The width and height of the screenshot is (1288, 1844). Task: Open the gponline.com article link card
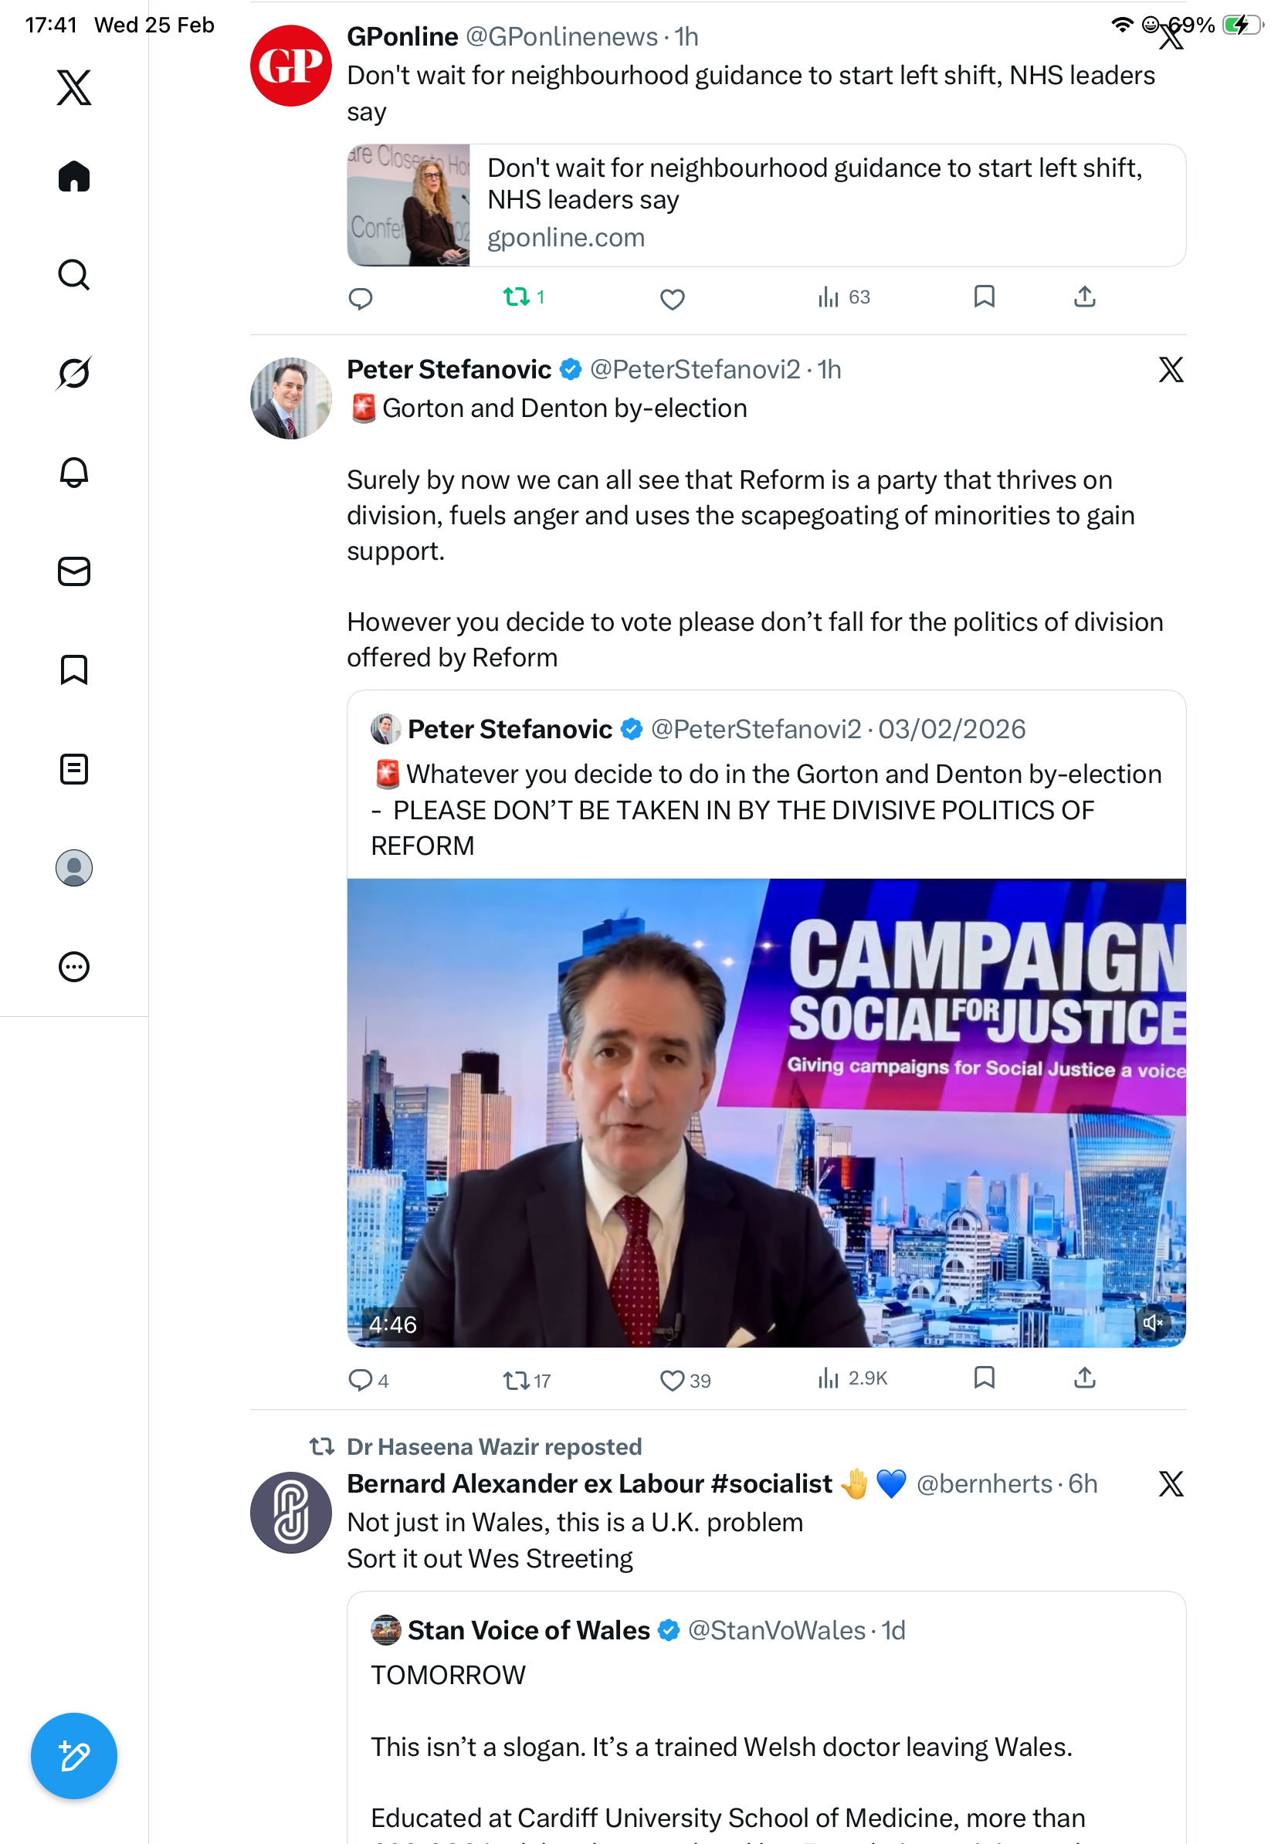point(766,205)
